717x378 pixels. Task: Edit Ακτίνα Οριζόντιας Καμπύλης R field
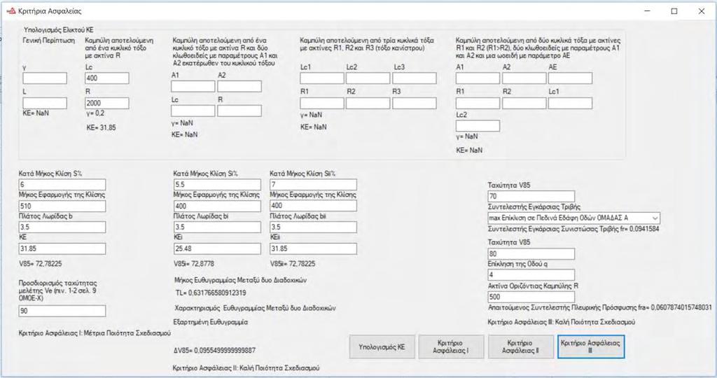click(x=531, y=297)
